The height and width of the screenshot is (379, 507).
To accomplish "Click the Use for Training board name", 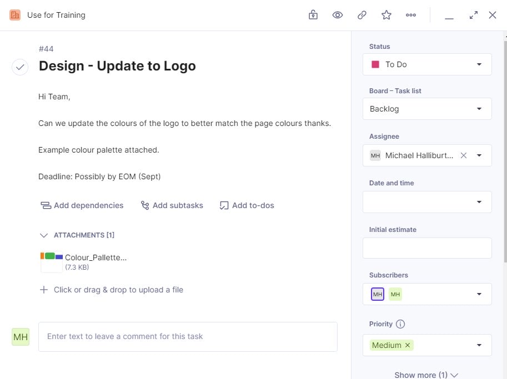I will [56, 15].
